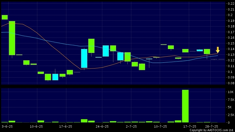Image resolution: width=235 pixels, height=132 pixels.
Task: Click the 10-7-25 date label
Action: point(160,126)
